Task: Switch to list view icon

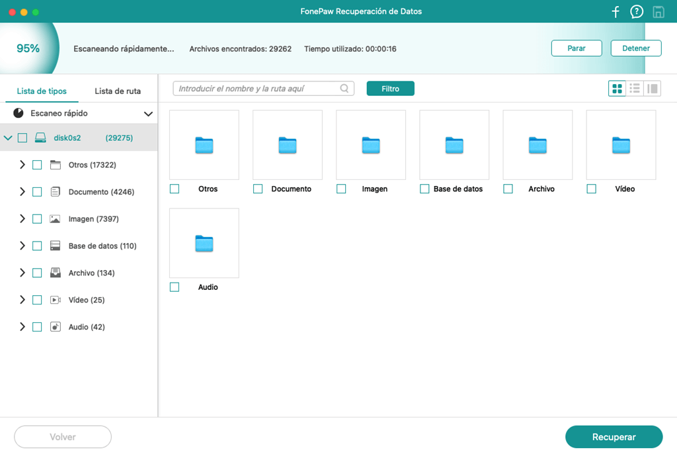Action: [x=635, y=89]
